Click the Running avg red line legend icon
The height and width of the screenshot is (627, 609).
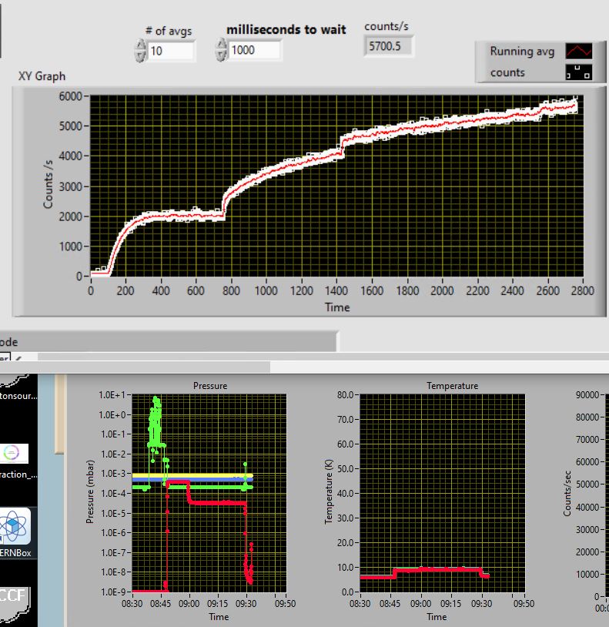point(578,52)
